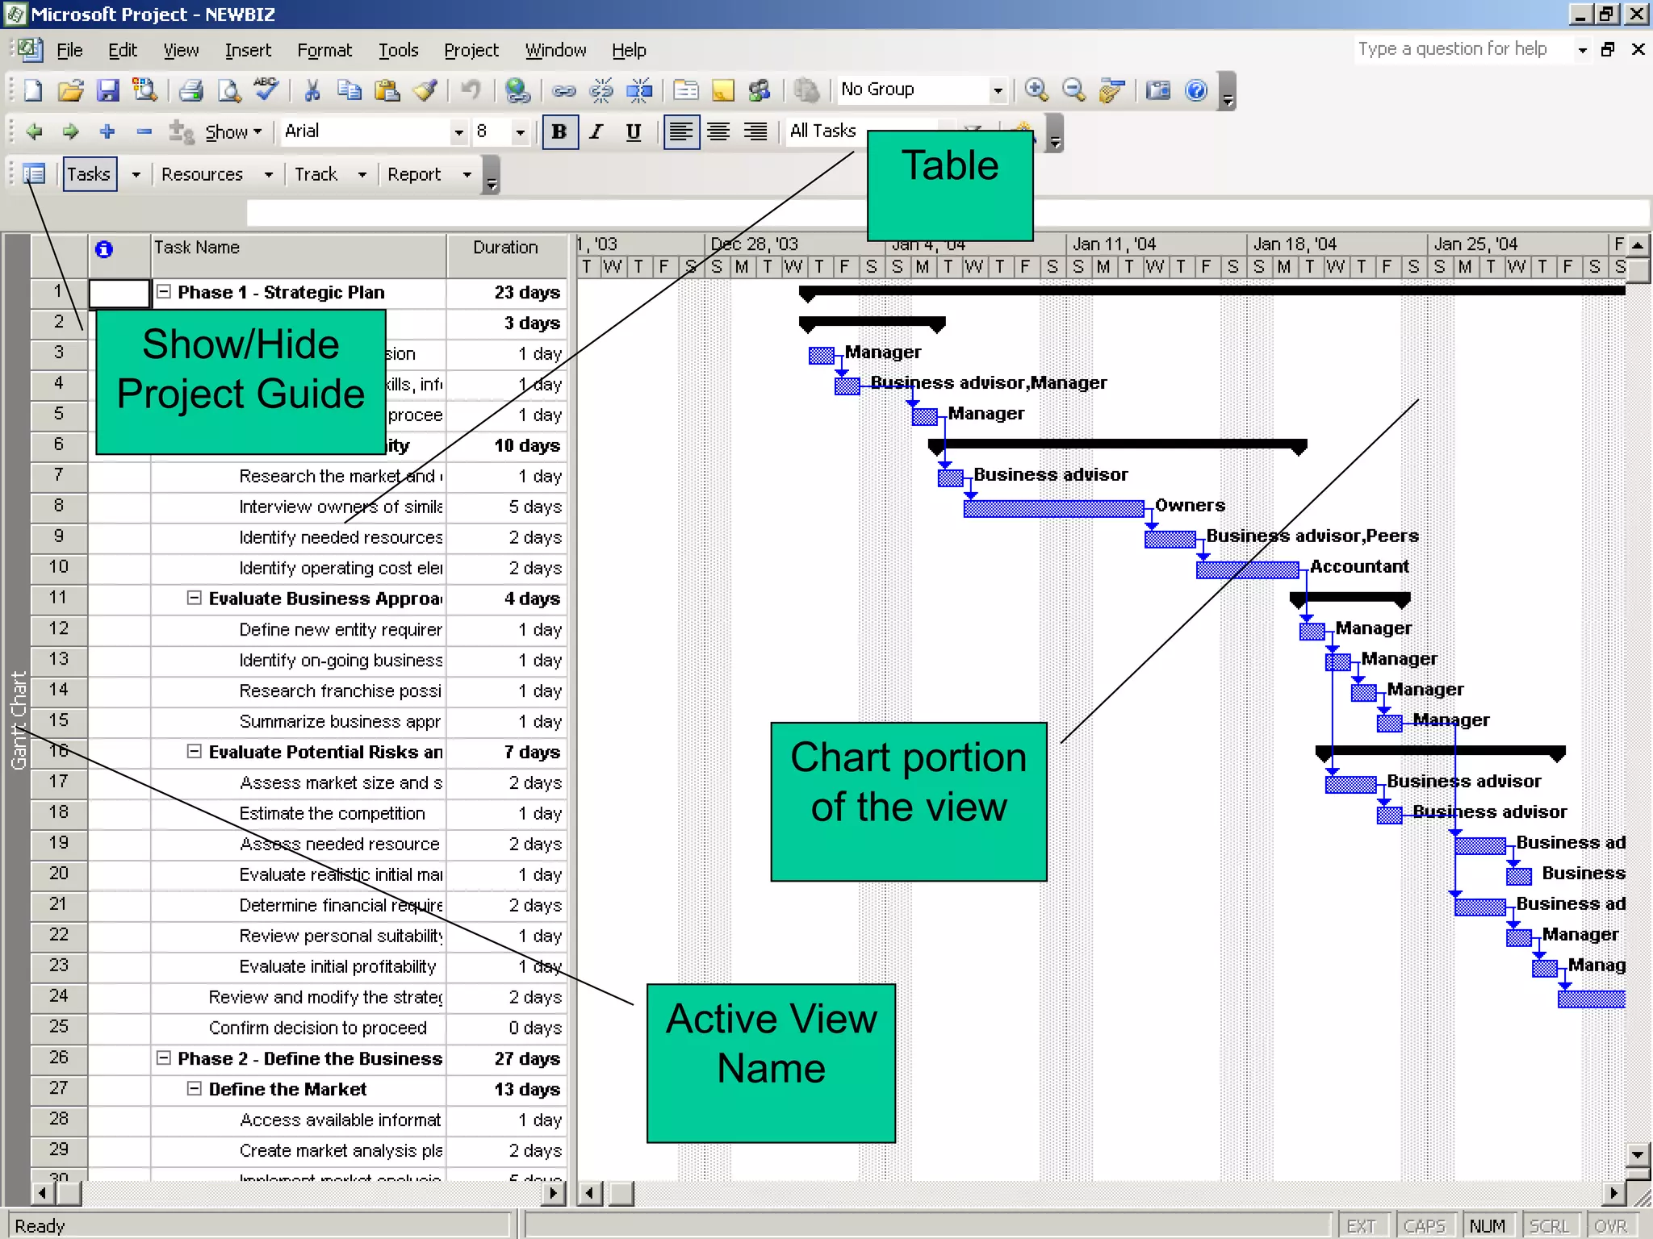Undo the last action
Viewport: 1653px width, 1239px height.
471,90
